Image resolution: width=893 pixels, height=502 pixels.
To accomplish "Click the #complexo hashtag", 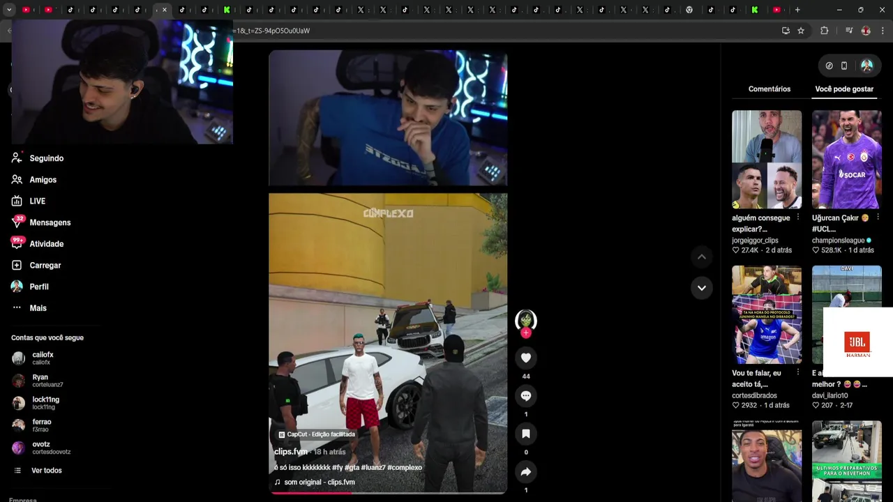I will 405,468.
